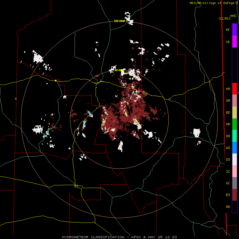This screenshot has height=239, width=239.
Task: Click the 'GR' legend label
Action: tap(228, 101)
